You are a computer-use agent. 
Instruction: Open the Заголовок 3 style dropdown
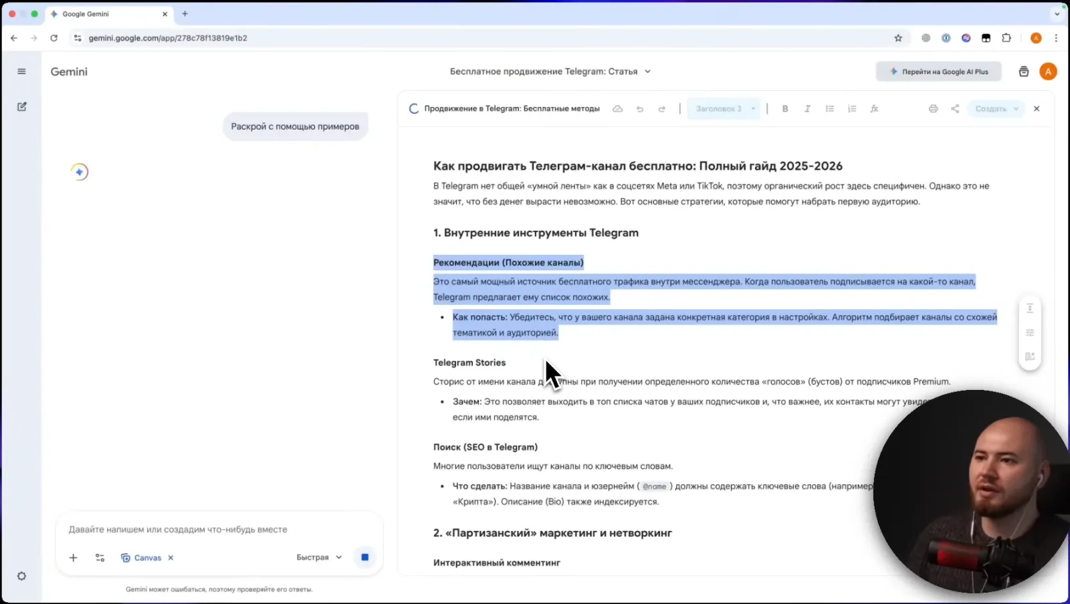coord(724,108)
